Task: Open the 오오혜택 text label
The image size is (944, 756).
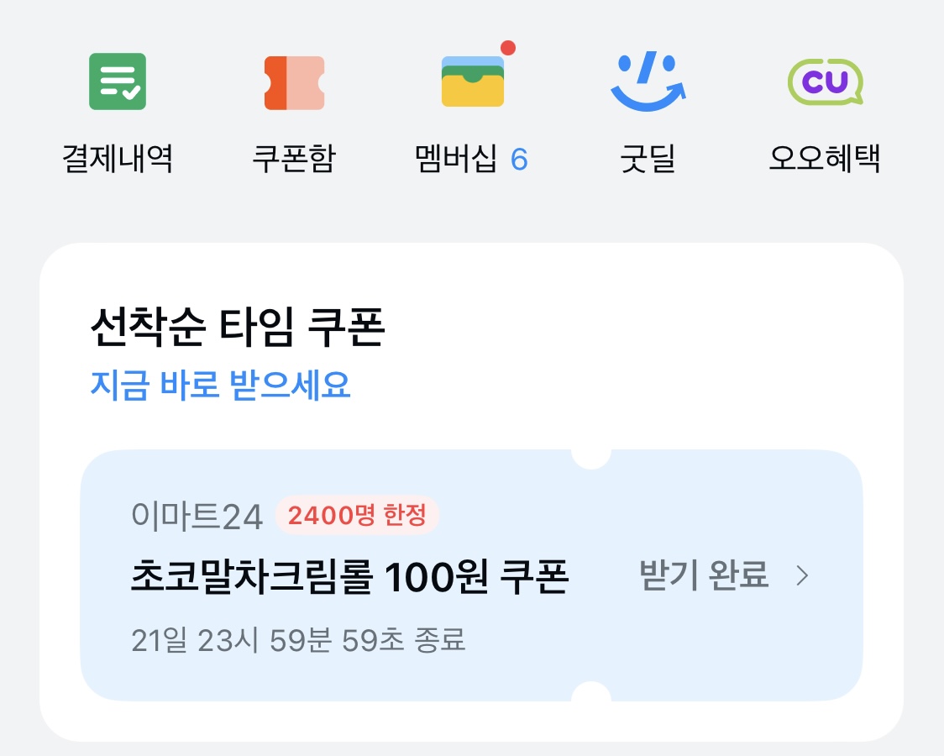Action: click(x=825, y=159)
